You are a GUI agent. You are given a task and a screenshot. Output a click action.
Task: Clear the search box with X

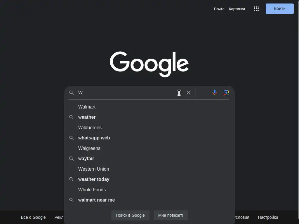pos(189,92)
